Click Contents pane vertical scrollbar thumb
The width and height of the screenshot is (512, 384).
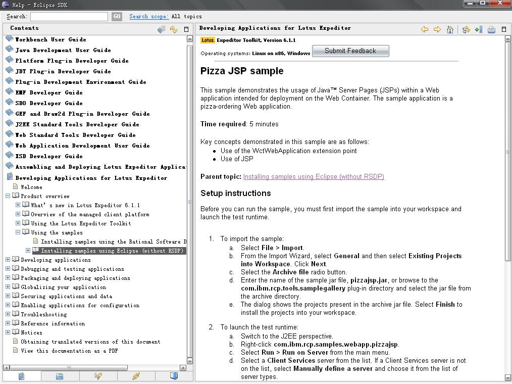click(190, 202)
